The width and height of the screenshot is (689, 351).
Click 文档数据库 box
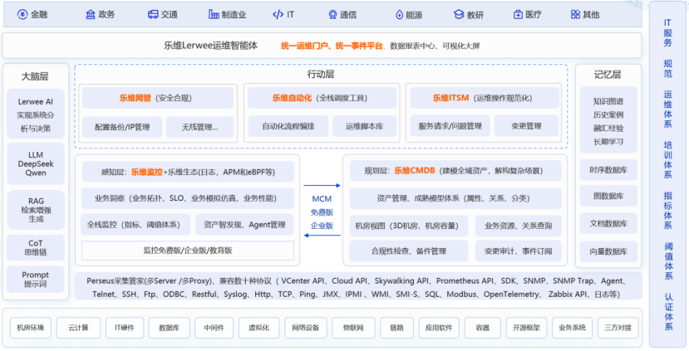point(608,224)
